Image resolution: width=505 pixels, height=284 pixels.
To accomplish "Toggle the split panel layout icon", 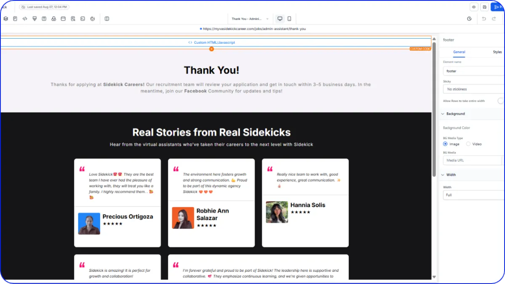I will [107, 19].
